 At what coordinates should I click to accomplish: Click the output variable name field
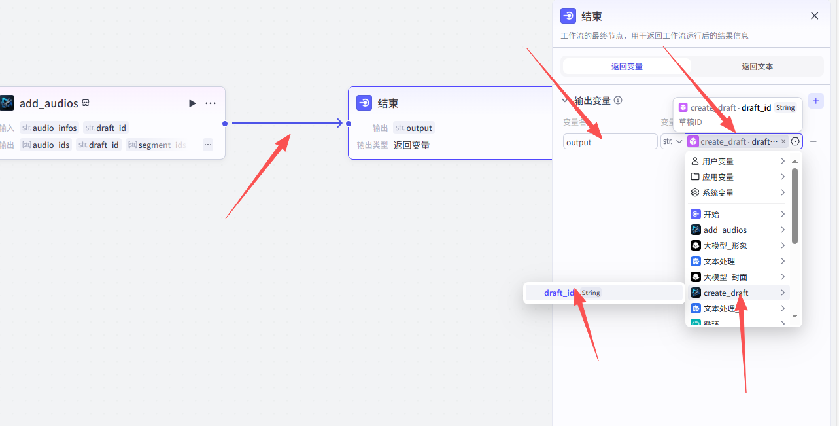[609, 142]
